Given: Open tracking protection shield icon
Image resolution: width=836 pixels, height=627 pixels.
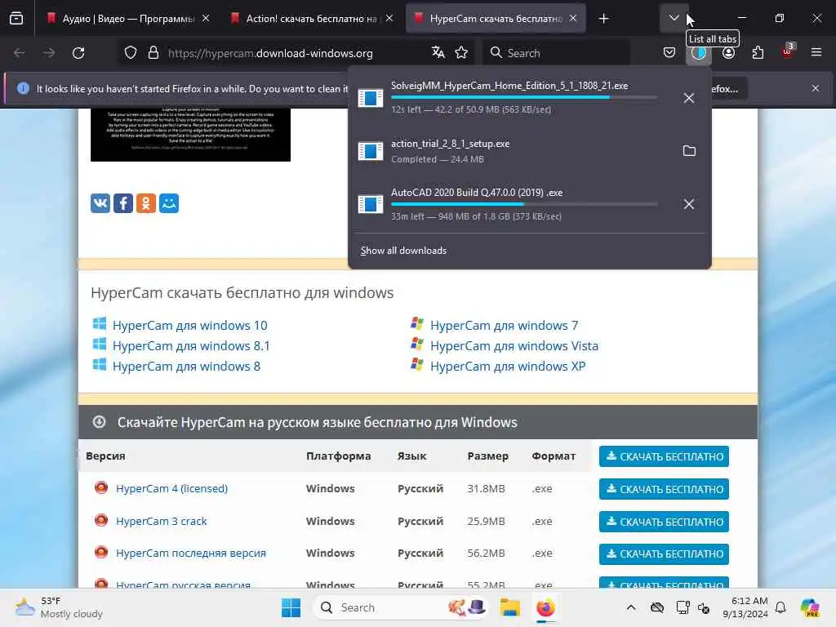Looking at the screenshot, I should pos(131,53).
